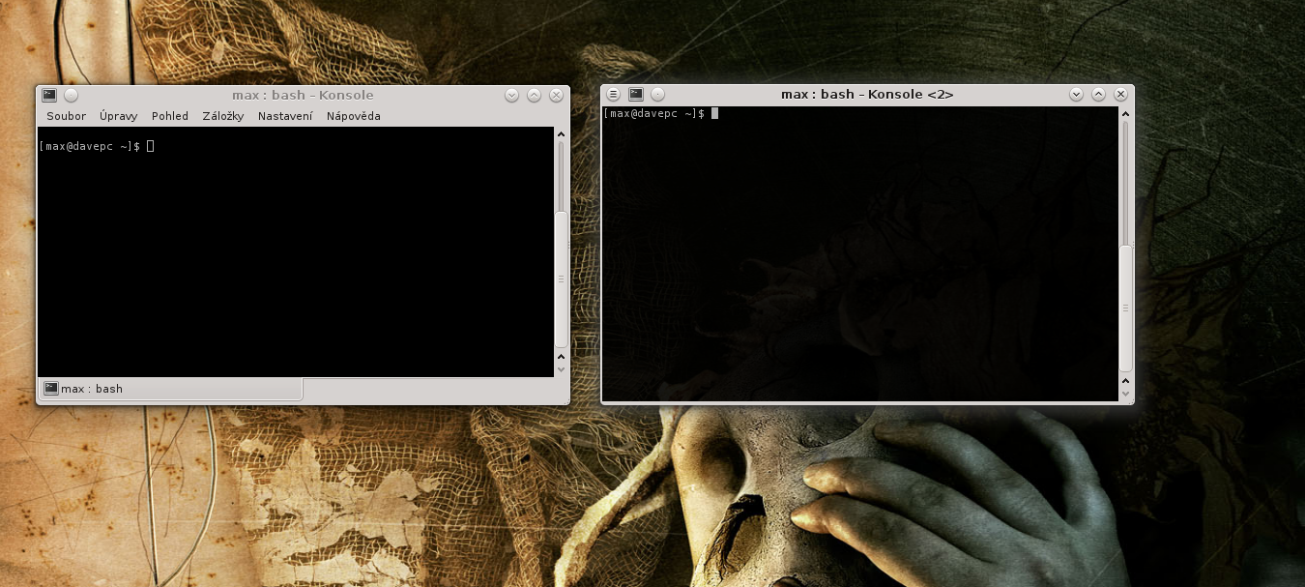Open the Nápověda menu
The width and height of the screenshot is (1305, 587).
pyautogui.click(x=354, y=116)
